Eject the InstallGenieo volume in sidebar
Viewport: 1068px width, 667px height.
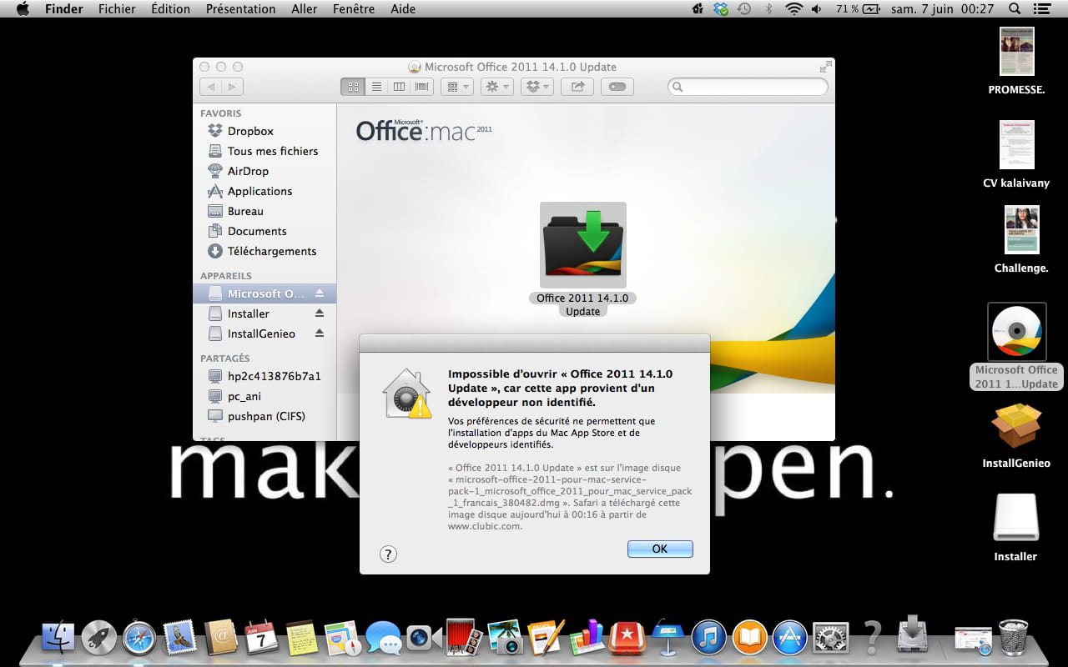pyautogui.click(x=319, y=333)
